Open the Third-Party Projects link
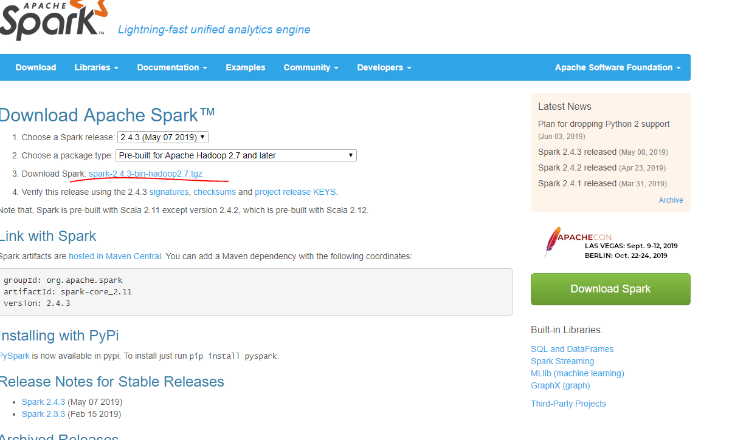The width and height of the screenshot is (732, 440). 568,403
